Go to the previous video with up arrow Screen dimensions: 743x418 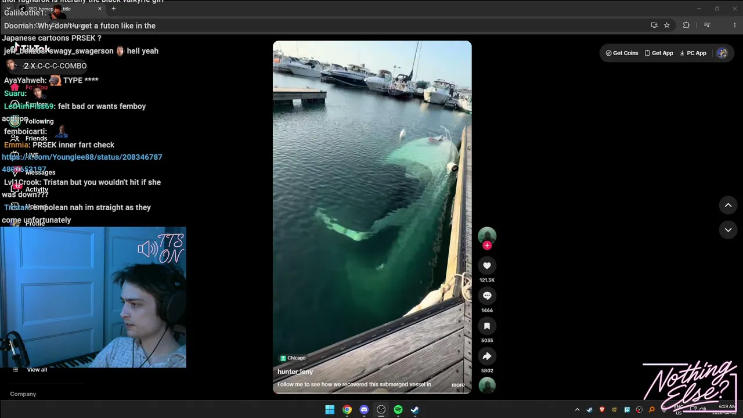[728, 205]
